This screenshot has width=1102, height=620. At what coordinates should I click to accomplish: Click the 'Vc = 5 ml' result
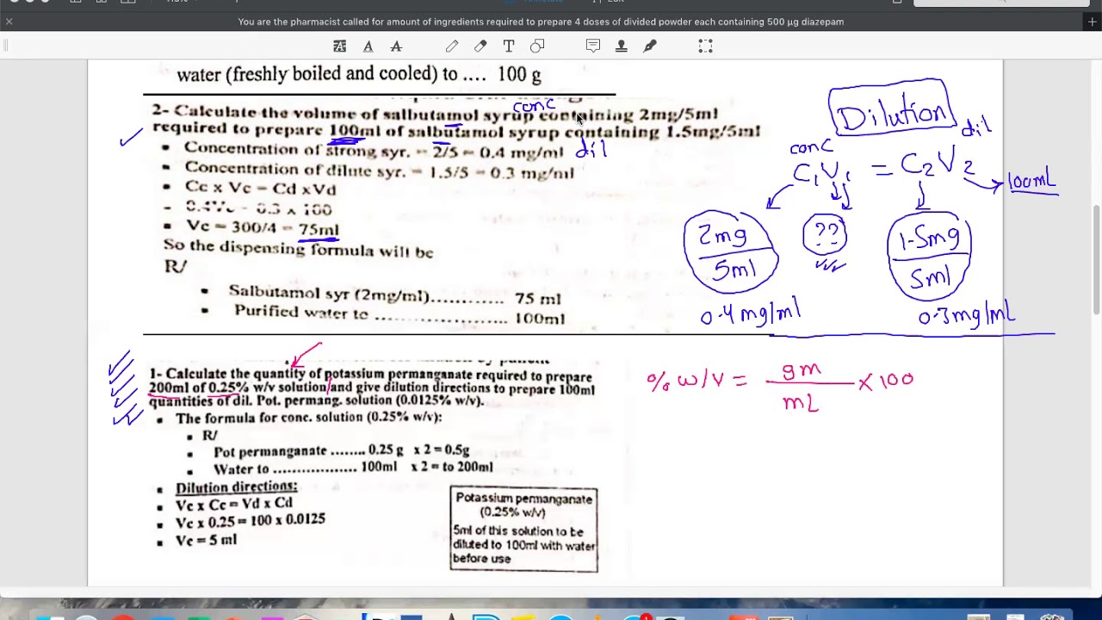tap(205, 540)
